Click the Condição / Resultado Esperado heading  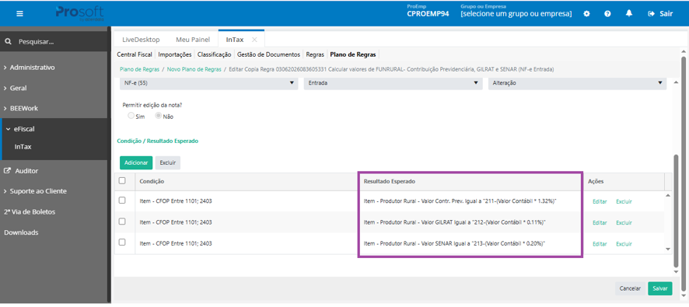pyautogui.click(x=158, y=141)
